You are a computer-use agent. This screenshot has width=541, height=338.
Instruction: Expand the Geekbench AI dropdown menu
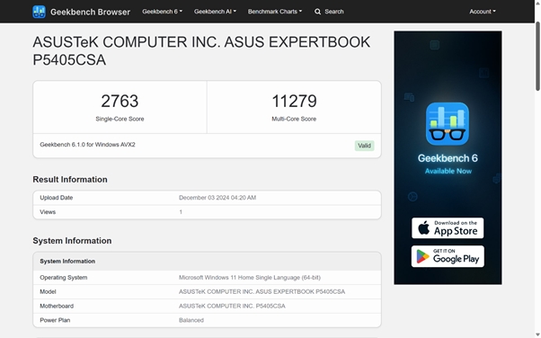pos(215,12)
